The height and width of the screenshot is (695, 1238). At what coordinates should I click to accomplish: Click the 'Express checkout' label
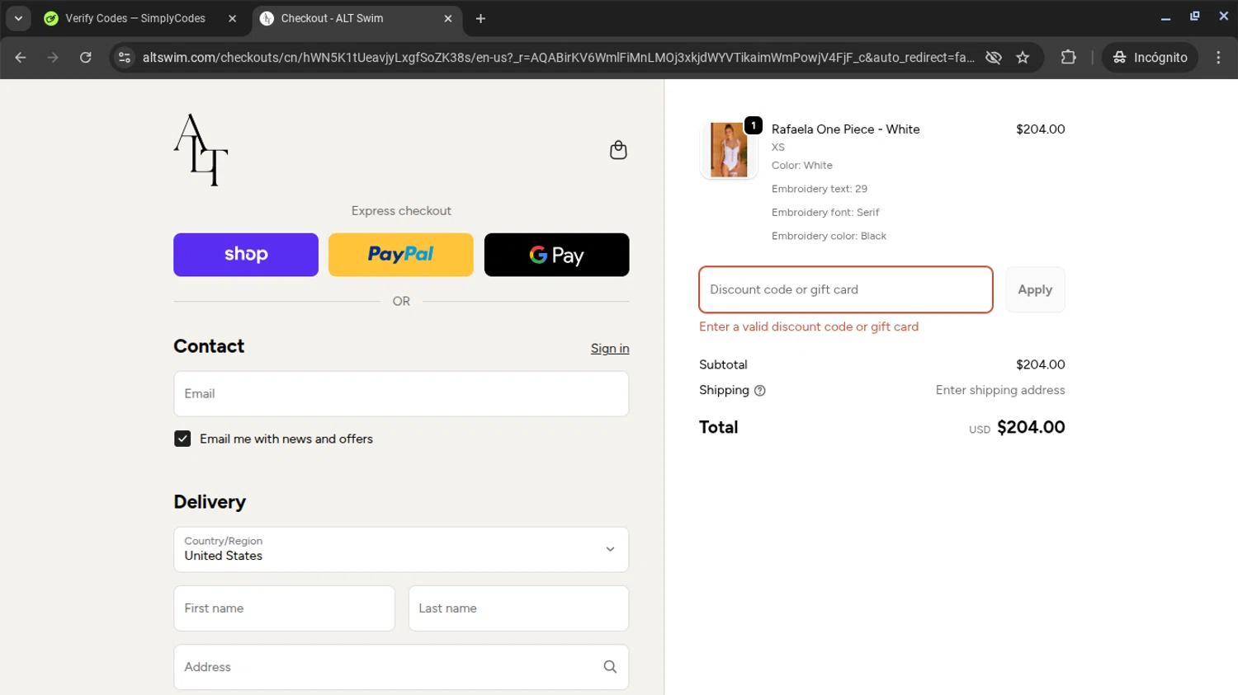(x=401, y=211)
